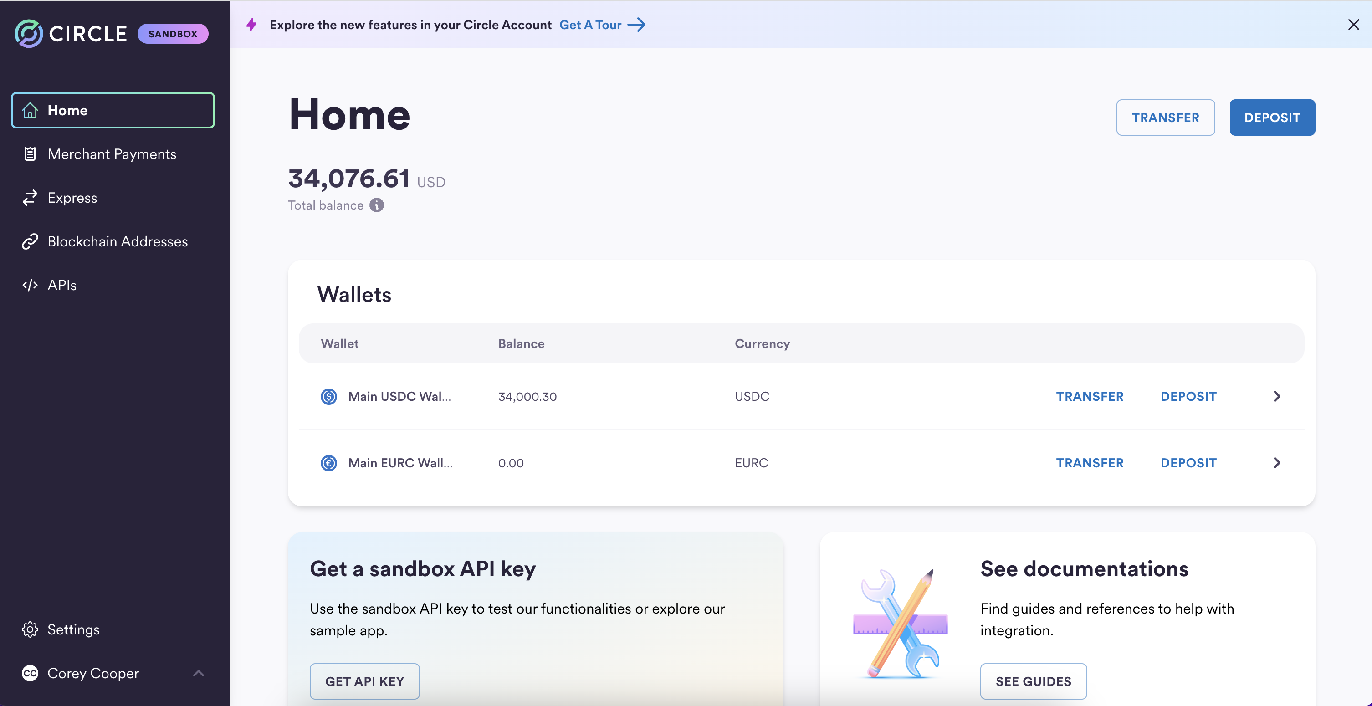This screenshot has width=1372, height=706.
Task: Click the Blockchain Addresses link icon
Action: click(x=30, y=241)
